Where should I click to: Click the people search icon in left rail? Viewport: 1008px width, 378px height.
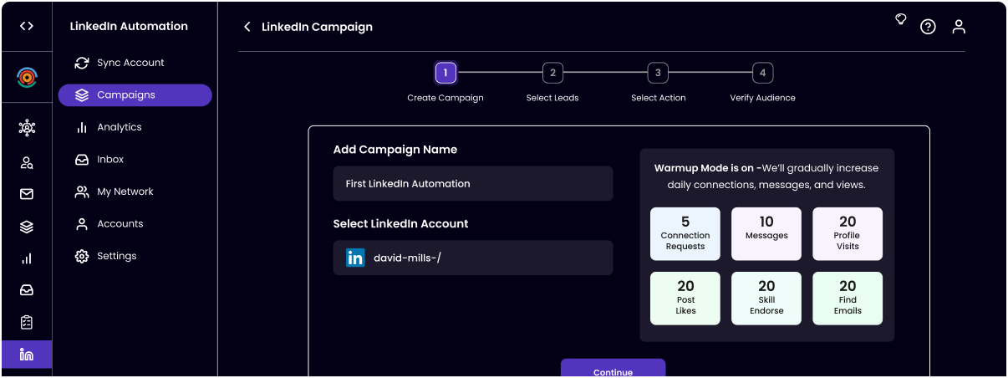coord(27,162)
